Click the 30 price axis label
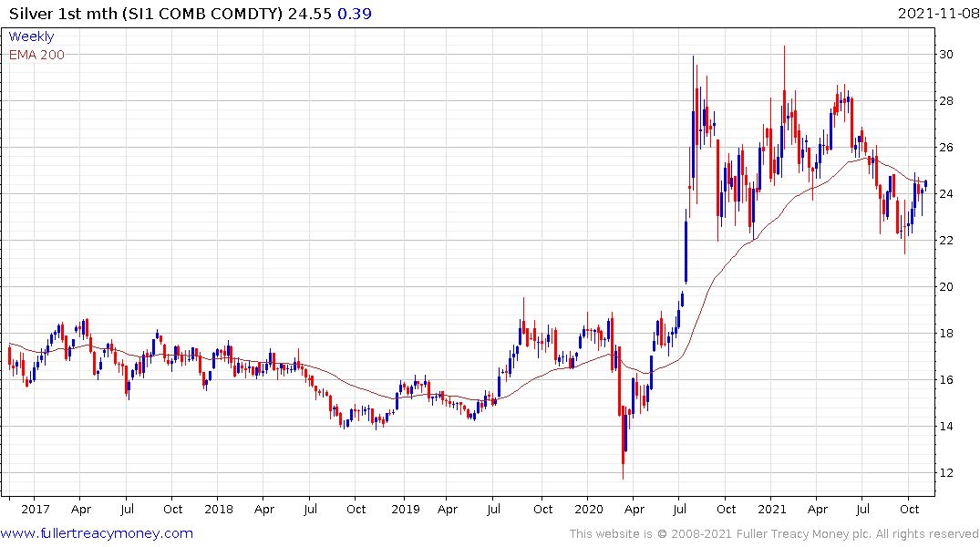Image resolution: width=980 pixels, height=547 pixels. pyautogui.click(x=946, y=55)
